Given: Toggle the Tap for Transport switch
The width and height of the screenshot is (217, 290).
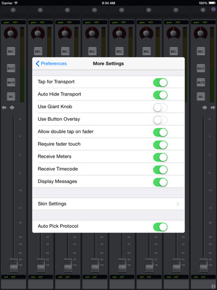Looking at the screenshot, I should (160, 83).
